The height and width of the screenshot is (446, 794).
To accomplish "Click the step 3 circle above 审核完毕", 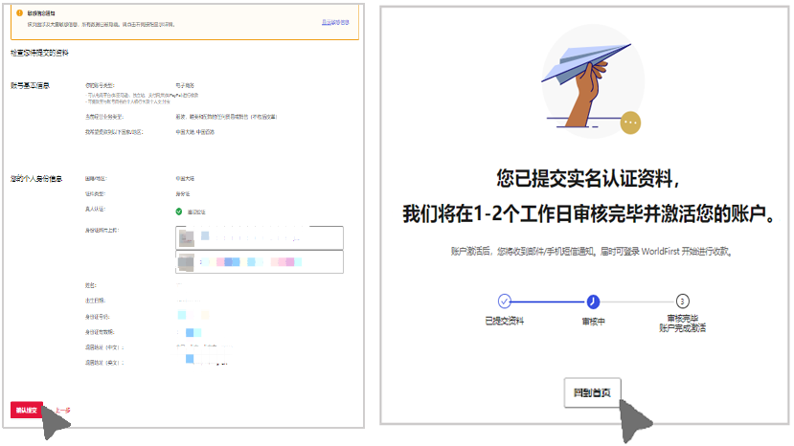I will (x=682, y=301).
